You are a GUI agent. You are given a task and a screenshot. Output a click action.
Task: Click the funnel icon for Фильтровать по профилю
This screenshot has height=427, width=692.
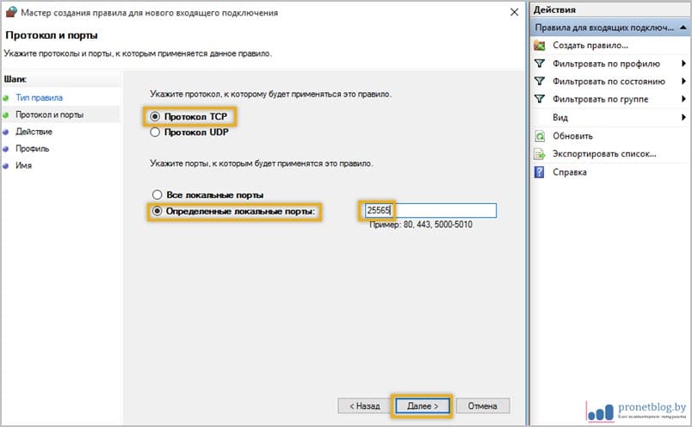pos(540,64)
